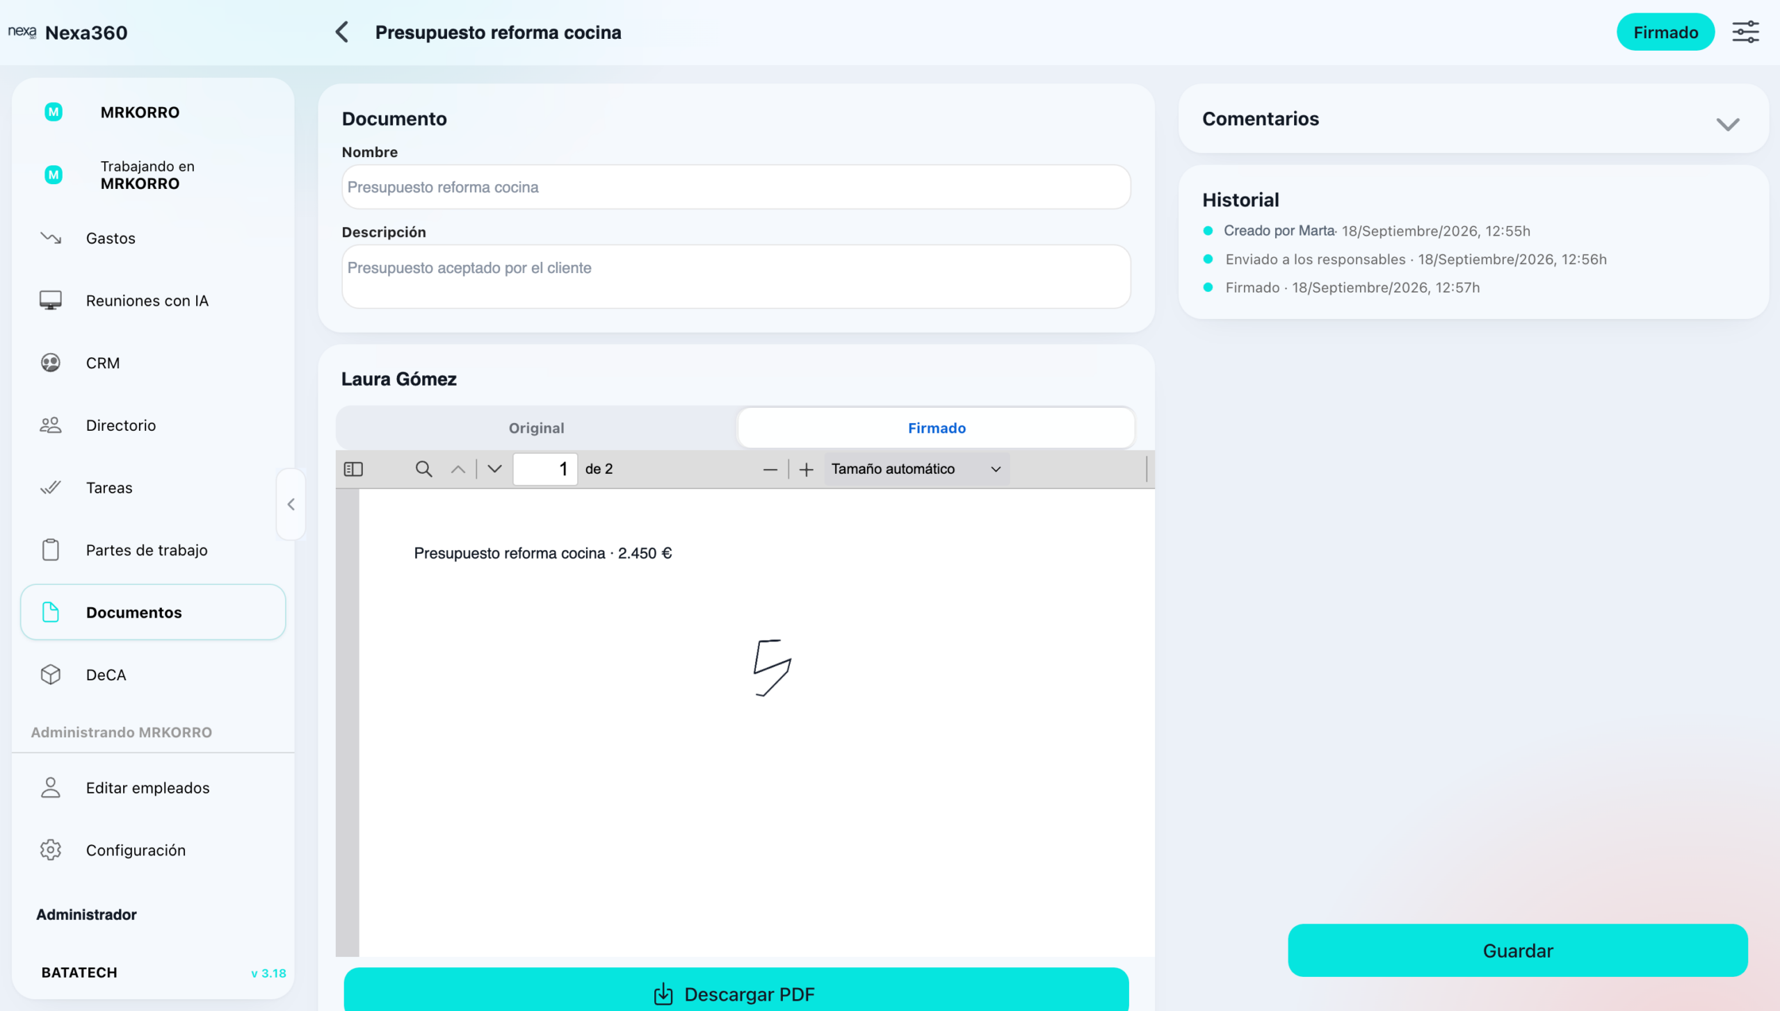Select Documentos in the sidebar
The height and width of the screenshot is (1011, 1780).
pos(153,612)
